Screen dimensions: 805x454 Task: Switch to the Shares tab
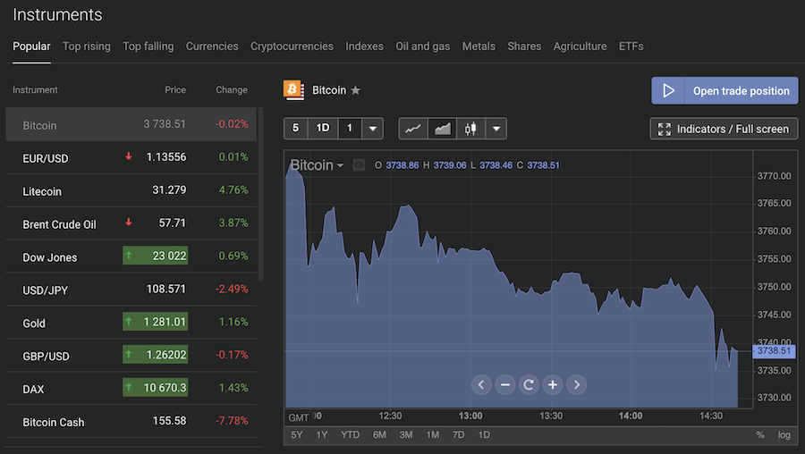524,46
